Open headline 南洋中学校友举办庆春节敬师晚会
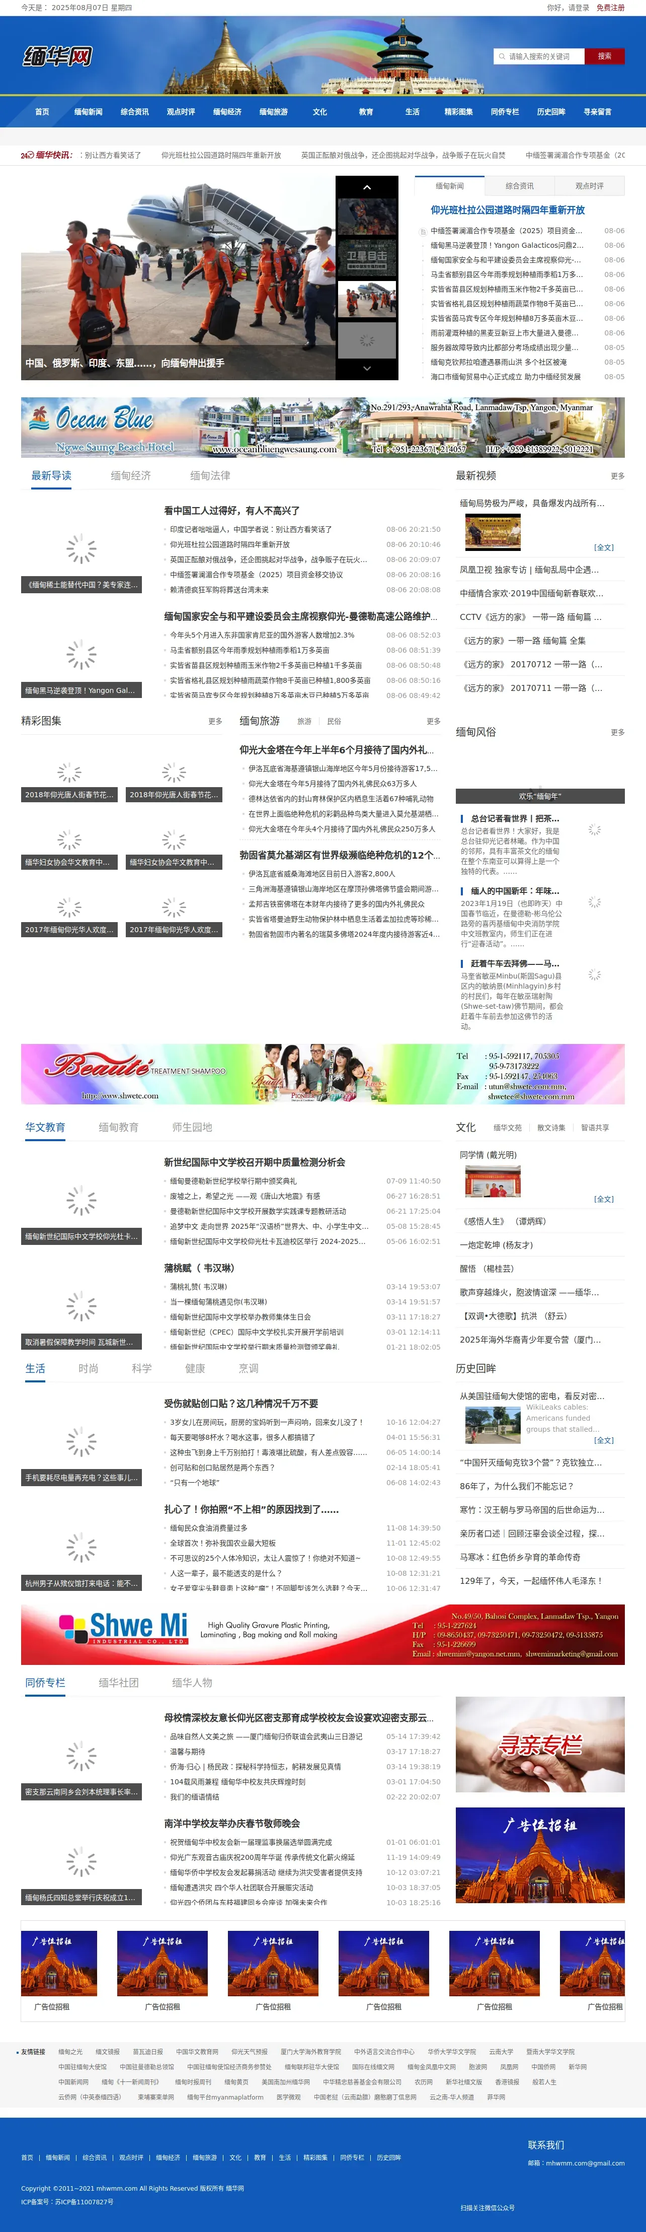Viewport: 646px width, 2232px height. pos(232,1824)
